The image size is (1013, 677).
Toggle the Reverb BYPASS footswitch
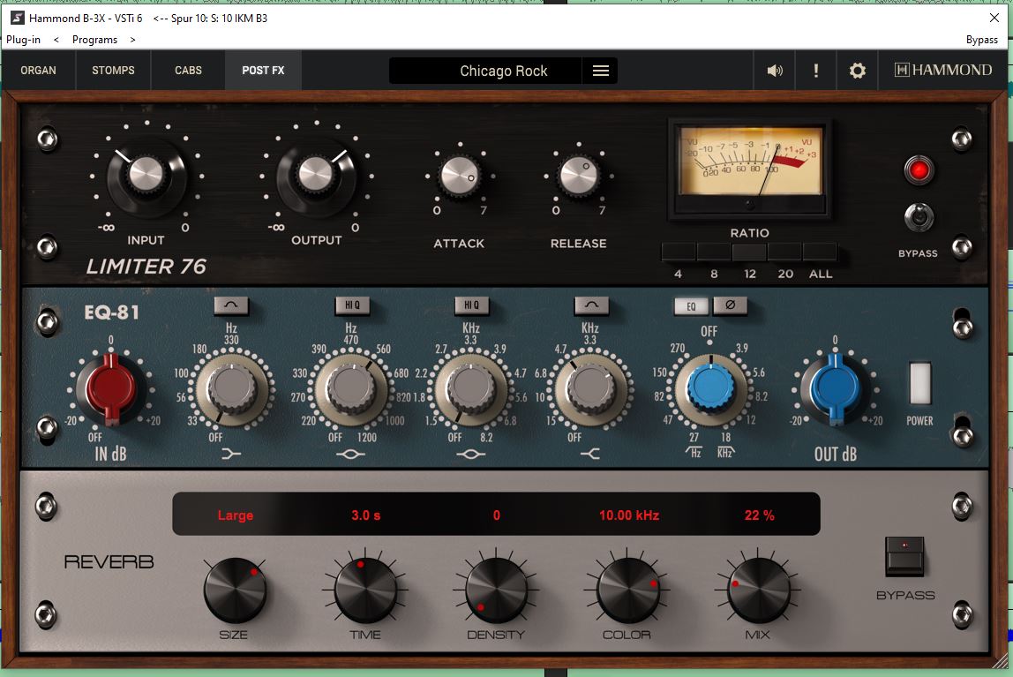click(904, 556)
